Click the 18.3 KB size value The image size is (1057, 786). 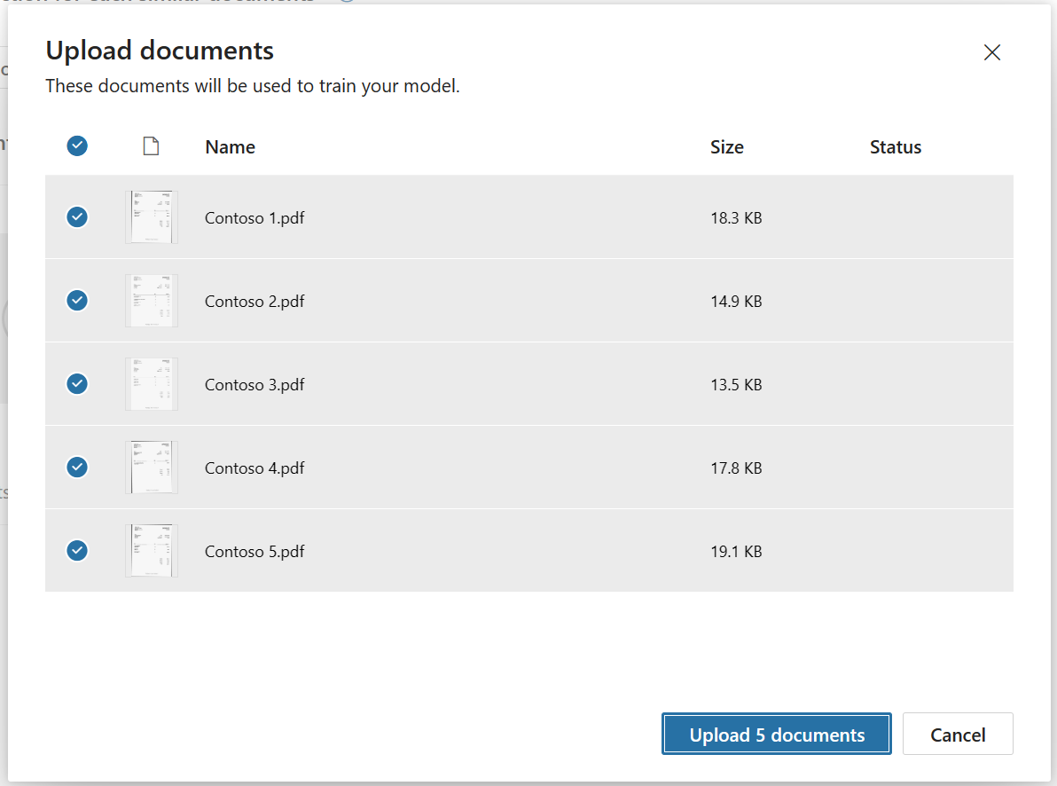click(x=736, y=218)
